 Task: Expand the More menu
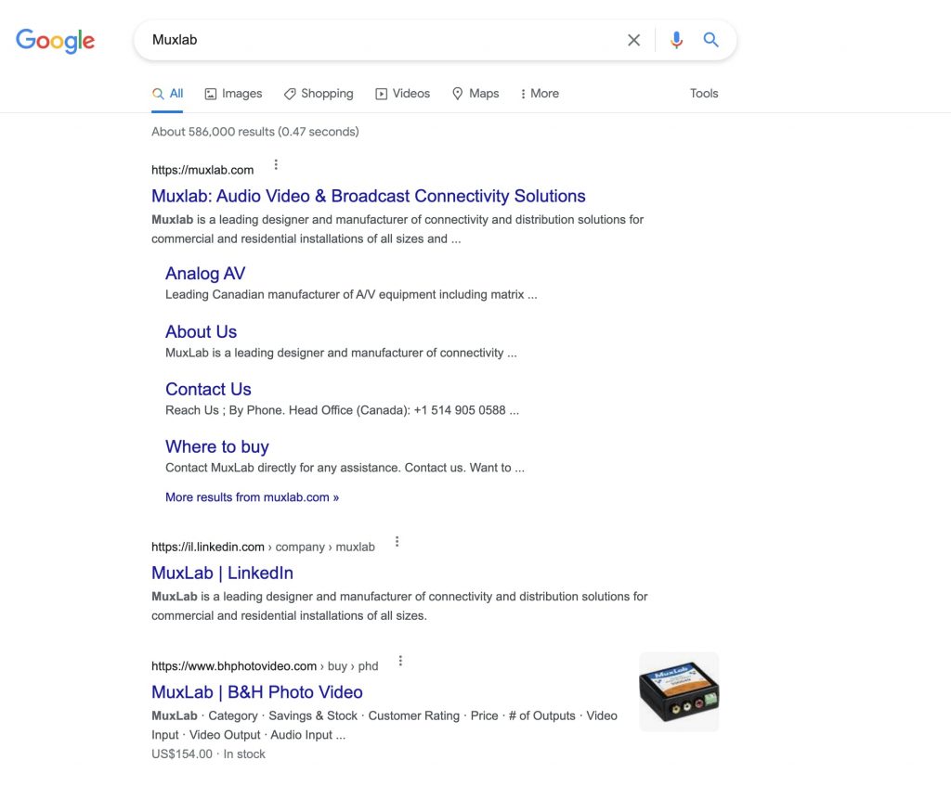[x=540, y=94]
